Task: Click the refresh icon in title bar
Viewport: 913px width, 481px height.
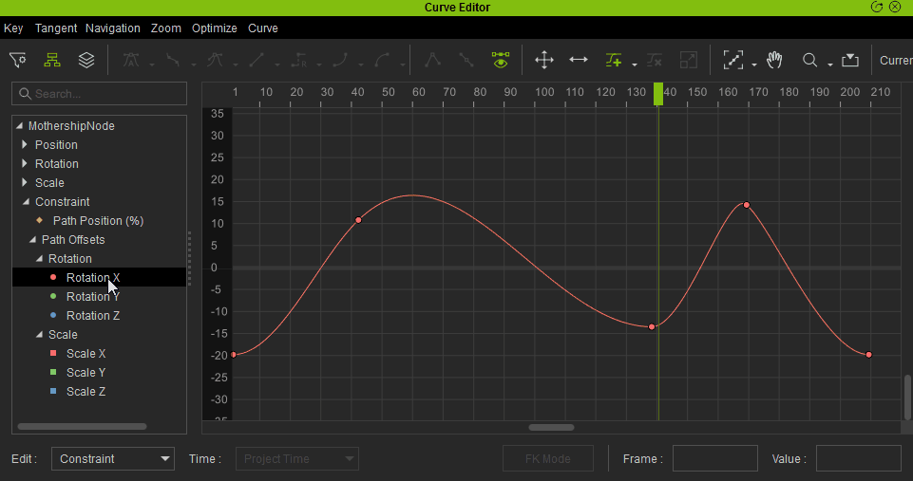Action: click(x=876, y=7)
